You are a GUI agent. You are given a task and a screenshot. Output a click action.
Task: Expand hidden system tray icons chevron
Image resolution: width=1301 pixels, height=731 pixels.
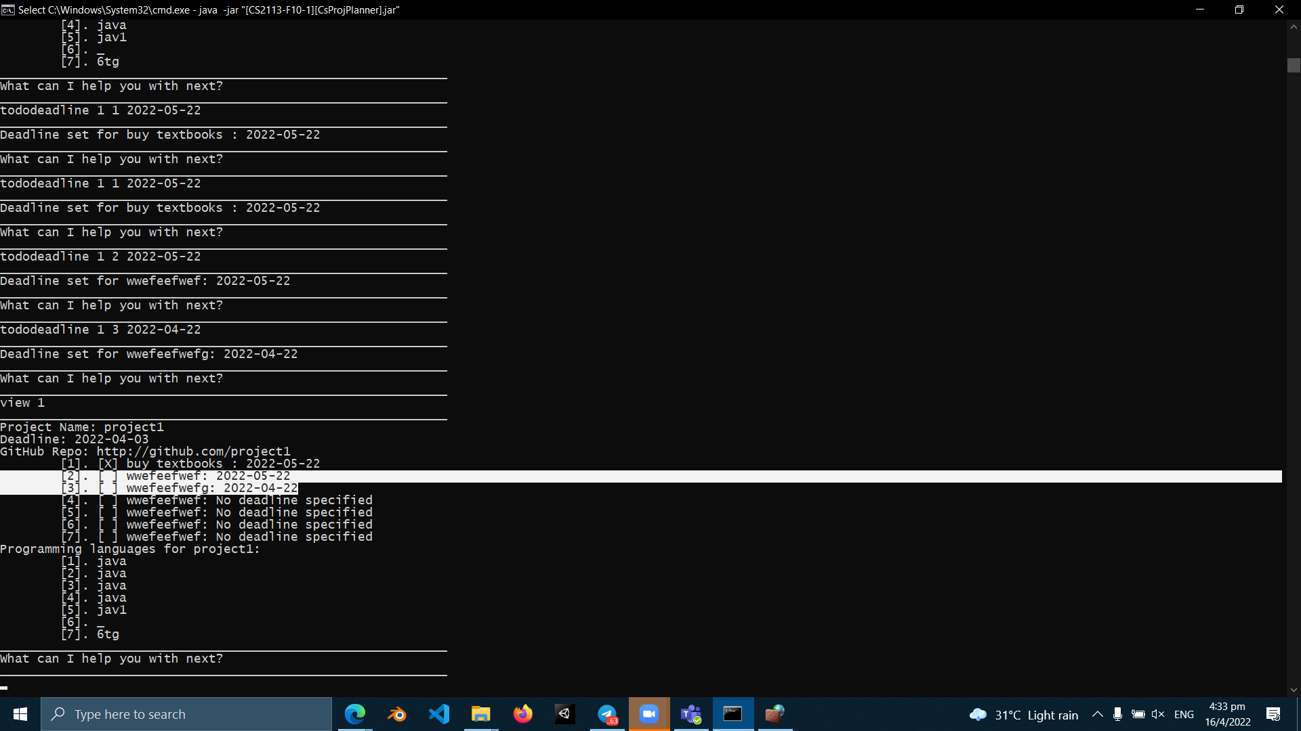[x=1097, y=714]
